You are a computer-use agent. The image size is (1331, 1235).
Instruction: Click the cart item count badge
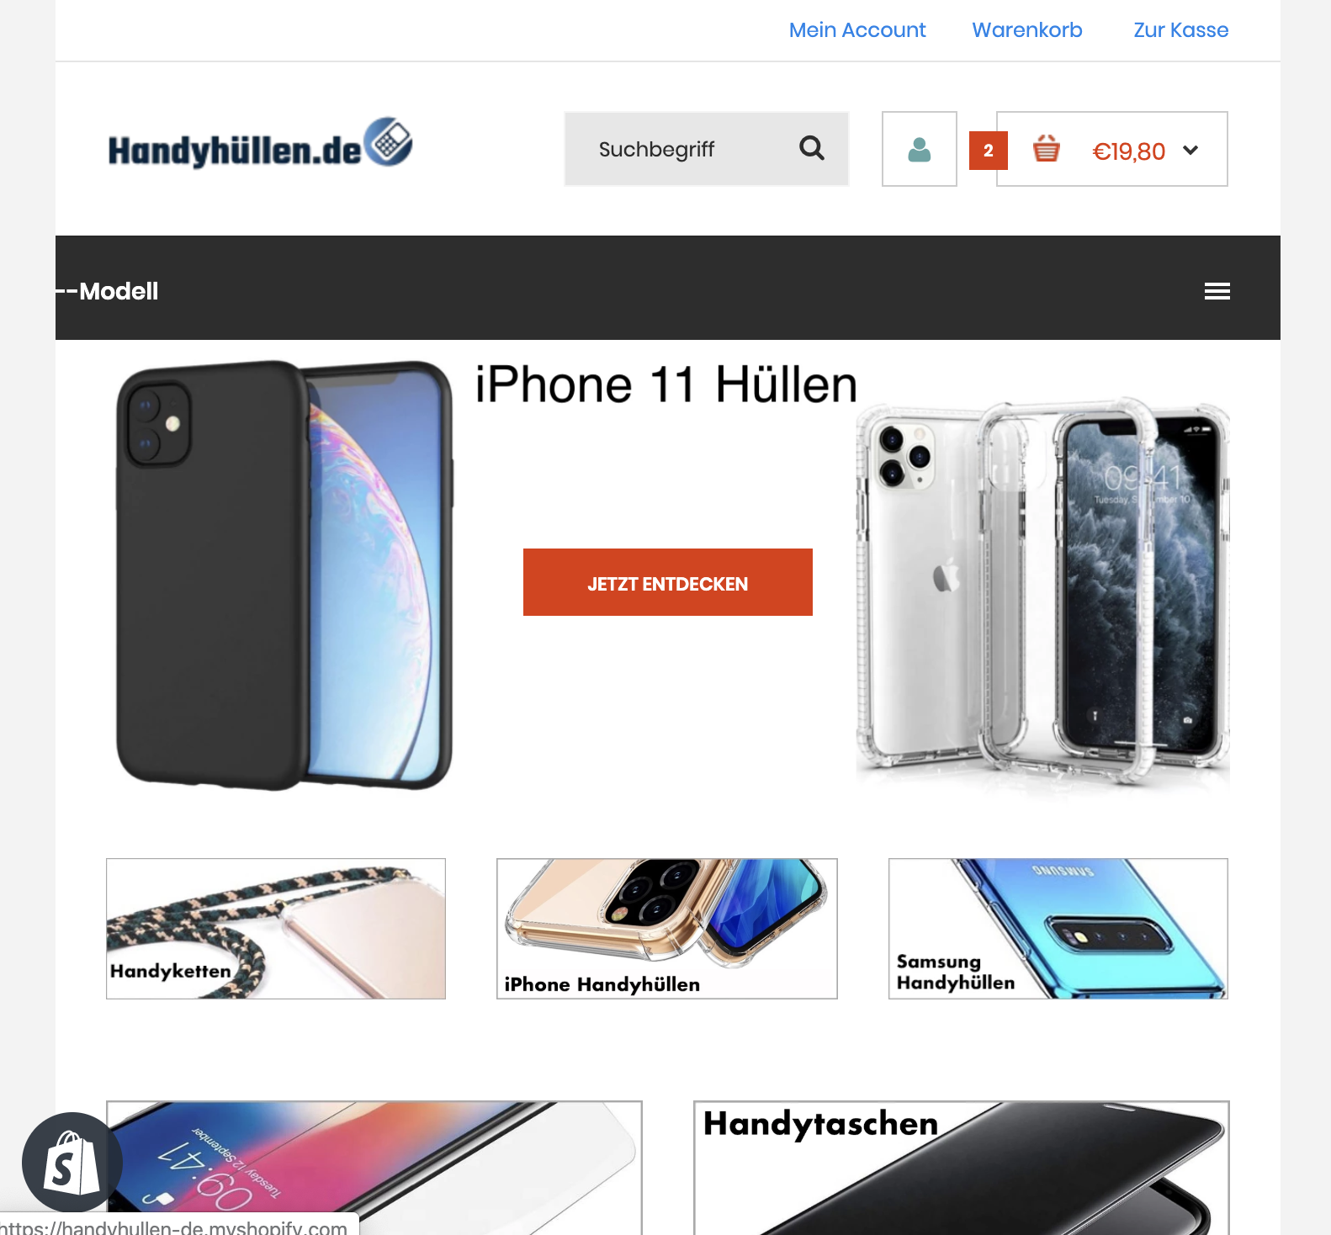(989, 151)
